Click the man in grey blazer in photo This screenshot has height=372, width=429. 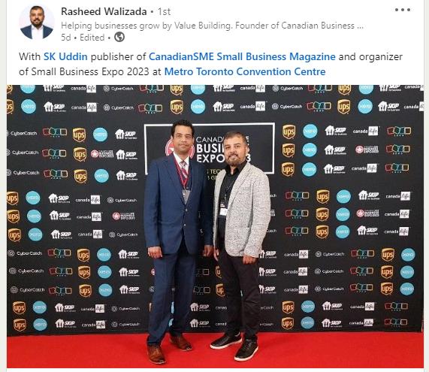coord(240,241)
